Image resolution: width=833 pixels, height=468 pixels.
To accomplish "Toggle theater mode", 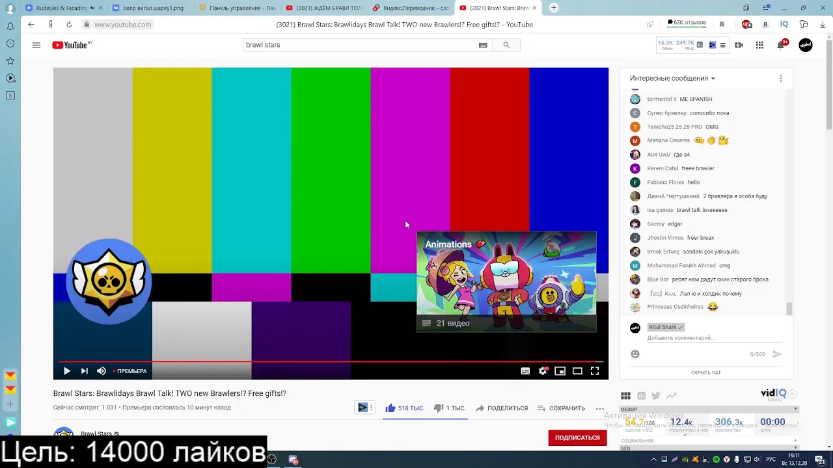I will coord(577,371).
